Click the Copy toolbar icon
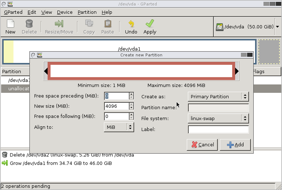Screen dimensions: 282x190 (x=89, y=23)
